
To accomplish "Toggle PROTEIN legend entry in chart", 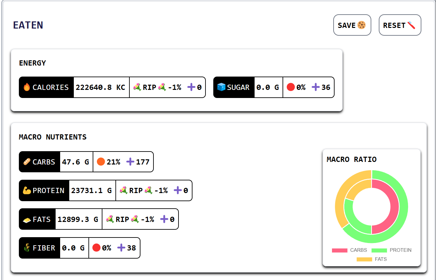I will coord(391,250).
